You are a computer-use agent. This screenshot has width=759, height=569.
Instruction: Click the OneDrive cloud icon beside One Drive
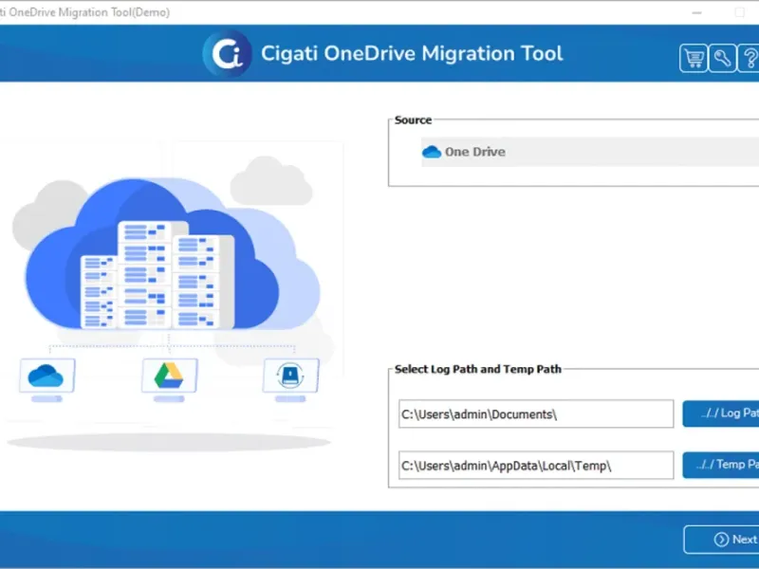(432, 153)
